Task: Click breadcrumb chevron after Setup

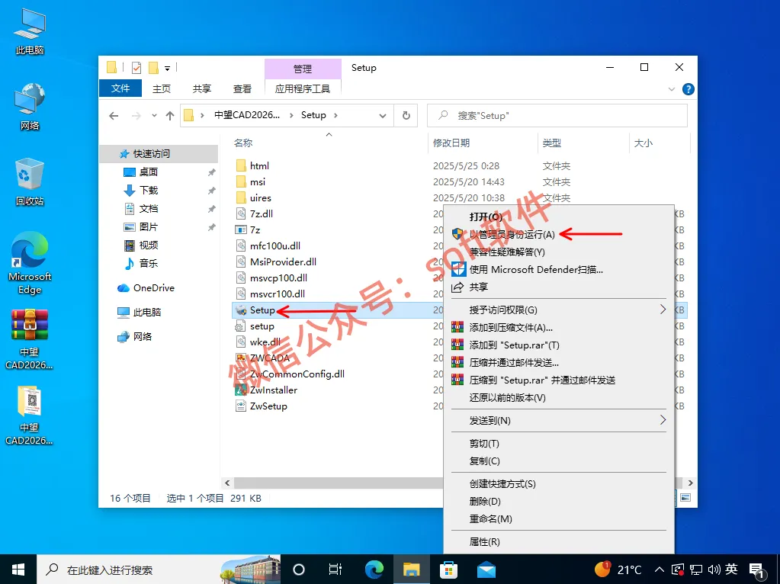Action: (335, 115)
